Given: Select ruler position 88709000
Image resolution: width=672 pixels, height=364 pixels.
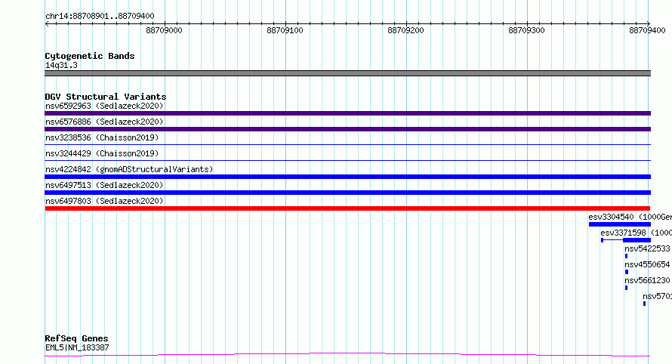Looking at the screenshot, I should [x=164, y=30].
